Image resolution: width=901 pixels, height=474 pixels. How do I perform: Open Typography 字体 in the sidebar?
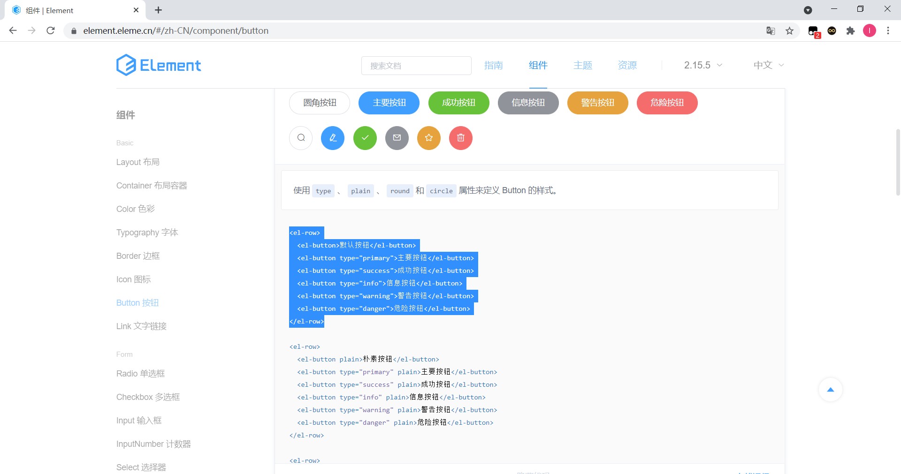coord(147,233)
